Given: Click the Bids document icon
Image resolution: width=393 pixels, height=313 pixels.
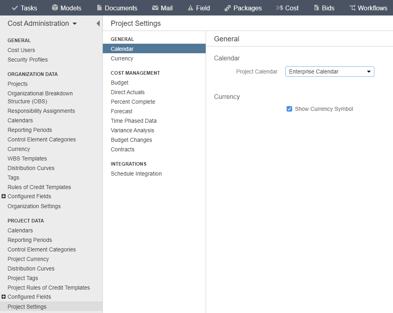Looking at the screenshot, I should coord(316,8).
